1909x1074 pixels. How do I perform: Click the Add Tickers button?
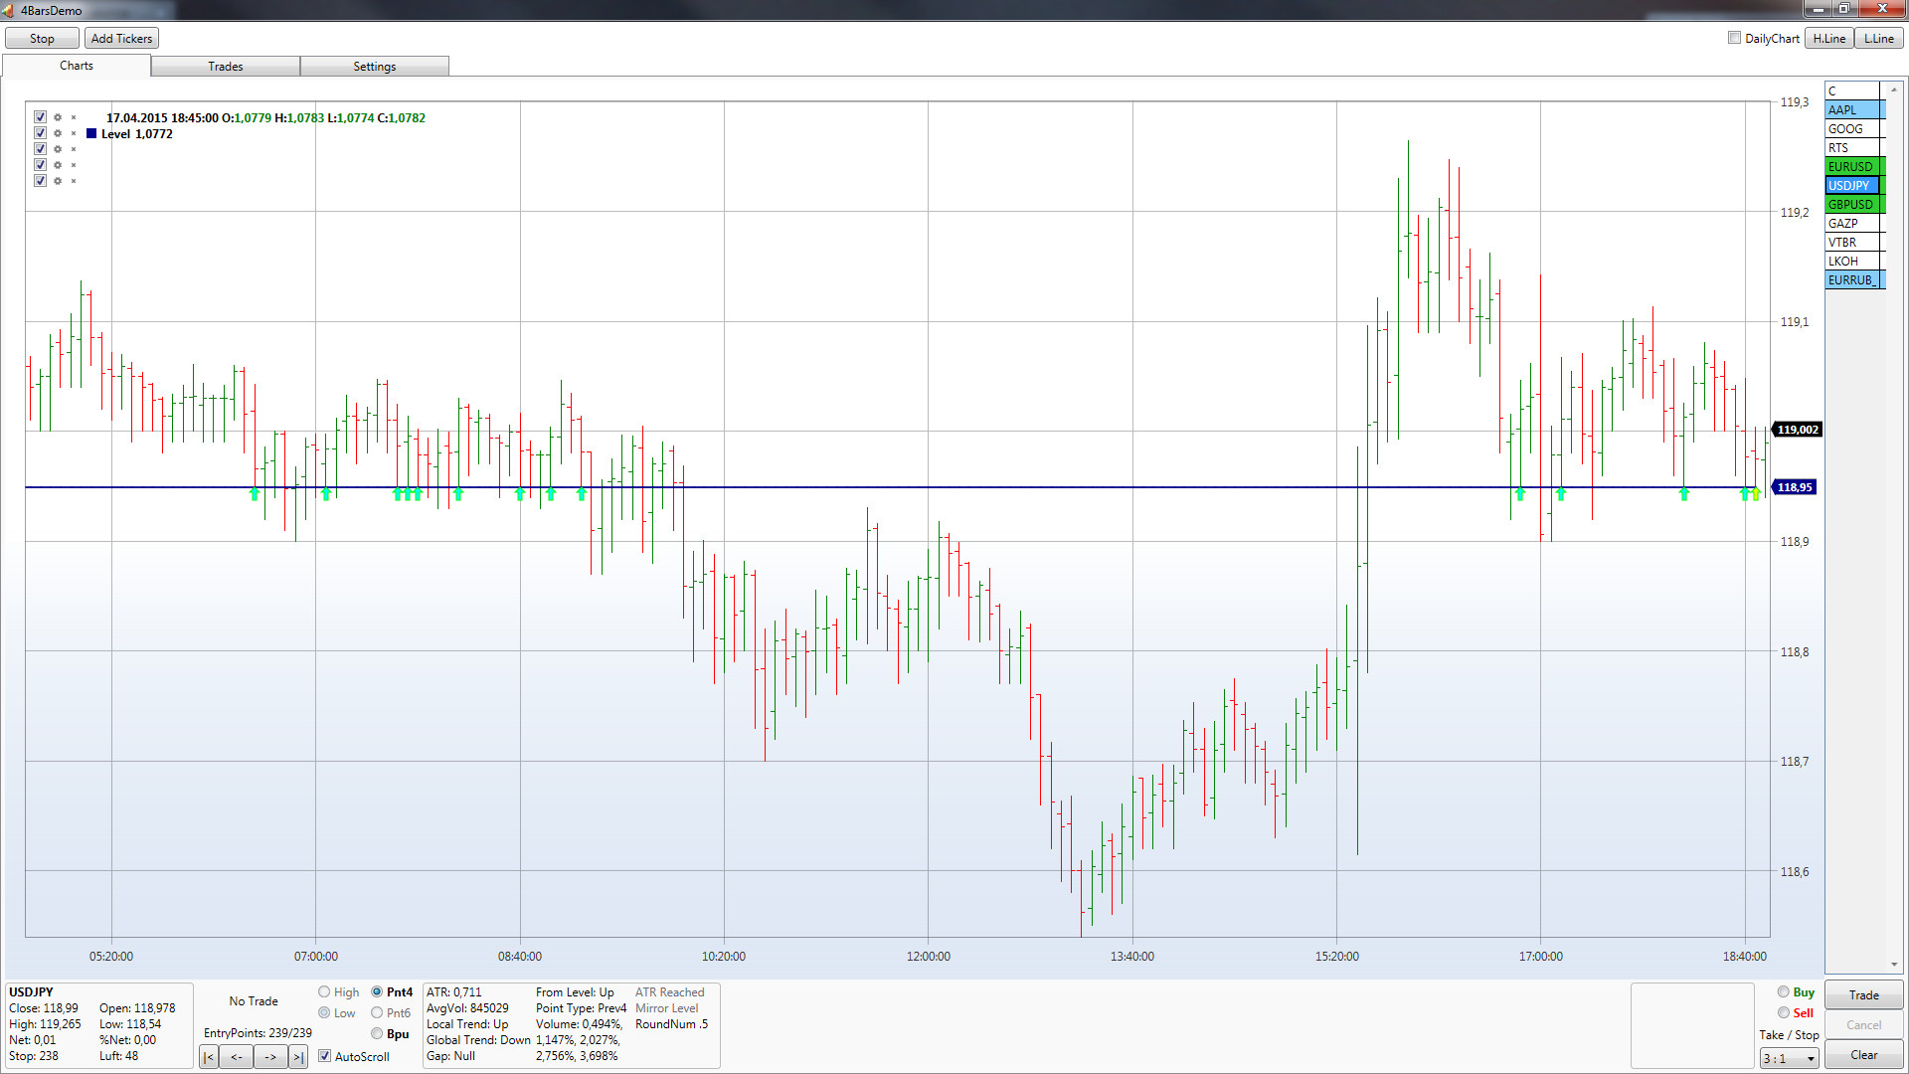coord(121,39)
